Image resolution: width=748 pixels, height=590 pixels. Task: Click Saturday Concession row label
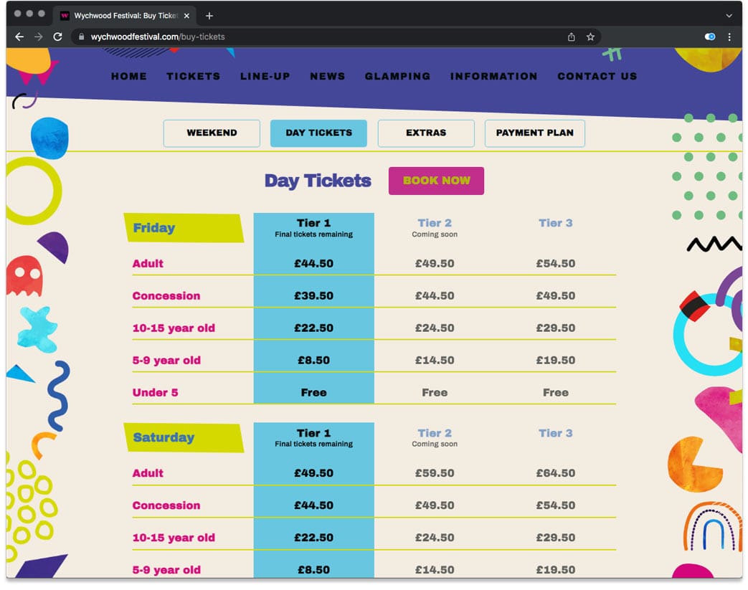pos(166,505)
